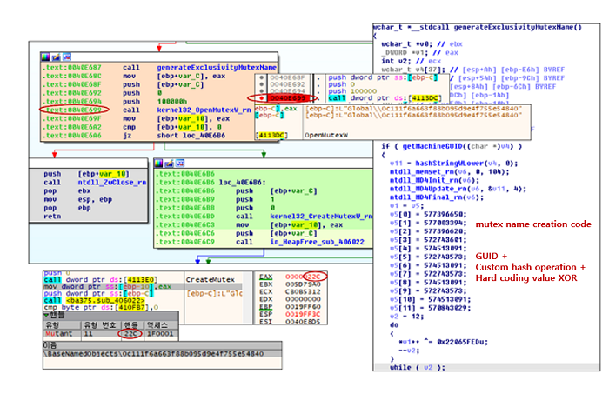Click the group nodes icon on the OpenMutexW block

(67, 57)
